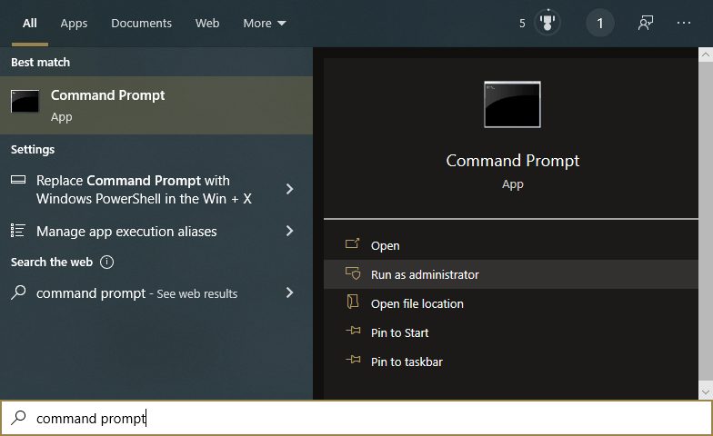Image resolution: width=713 pixels, height=436 pixels.
Task: Click the keyboard icon beside Replace Command Prompt
Action: click(x=18, y=180)
